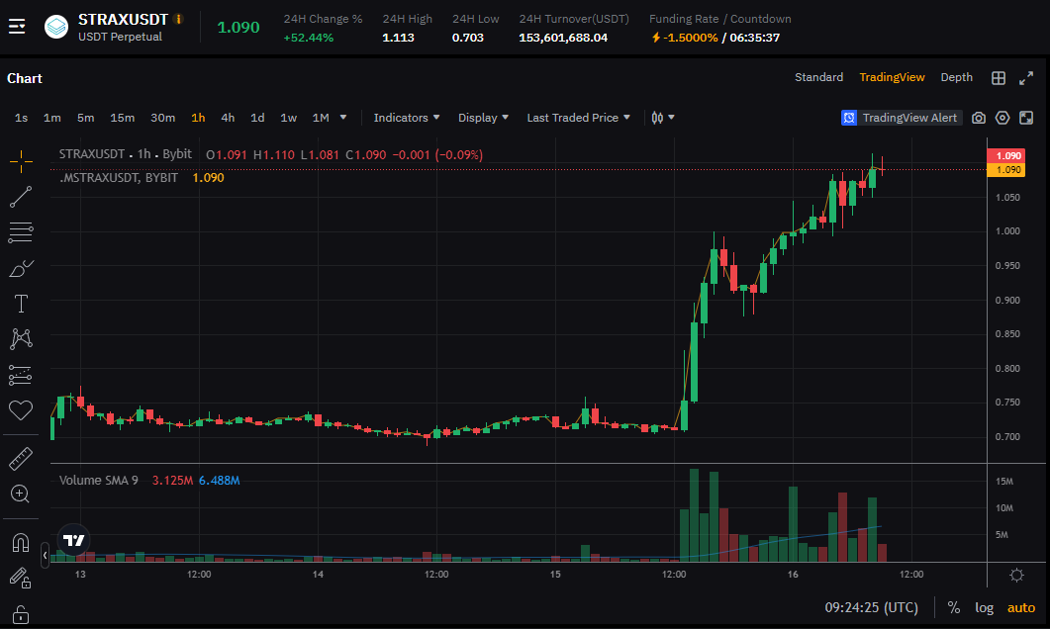
Task: Open the Display dropdown
Action: click(x=484, y=118)
